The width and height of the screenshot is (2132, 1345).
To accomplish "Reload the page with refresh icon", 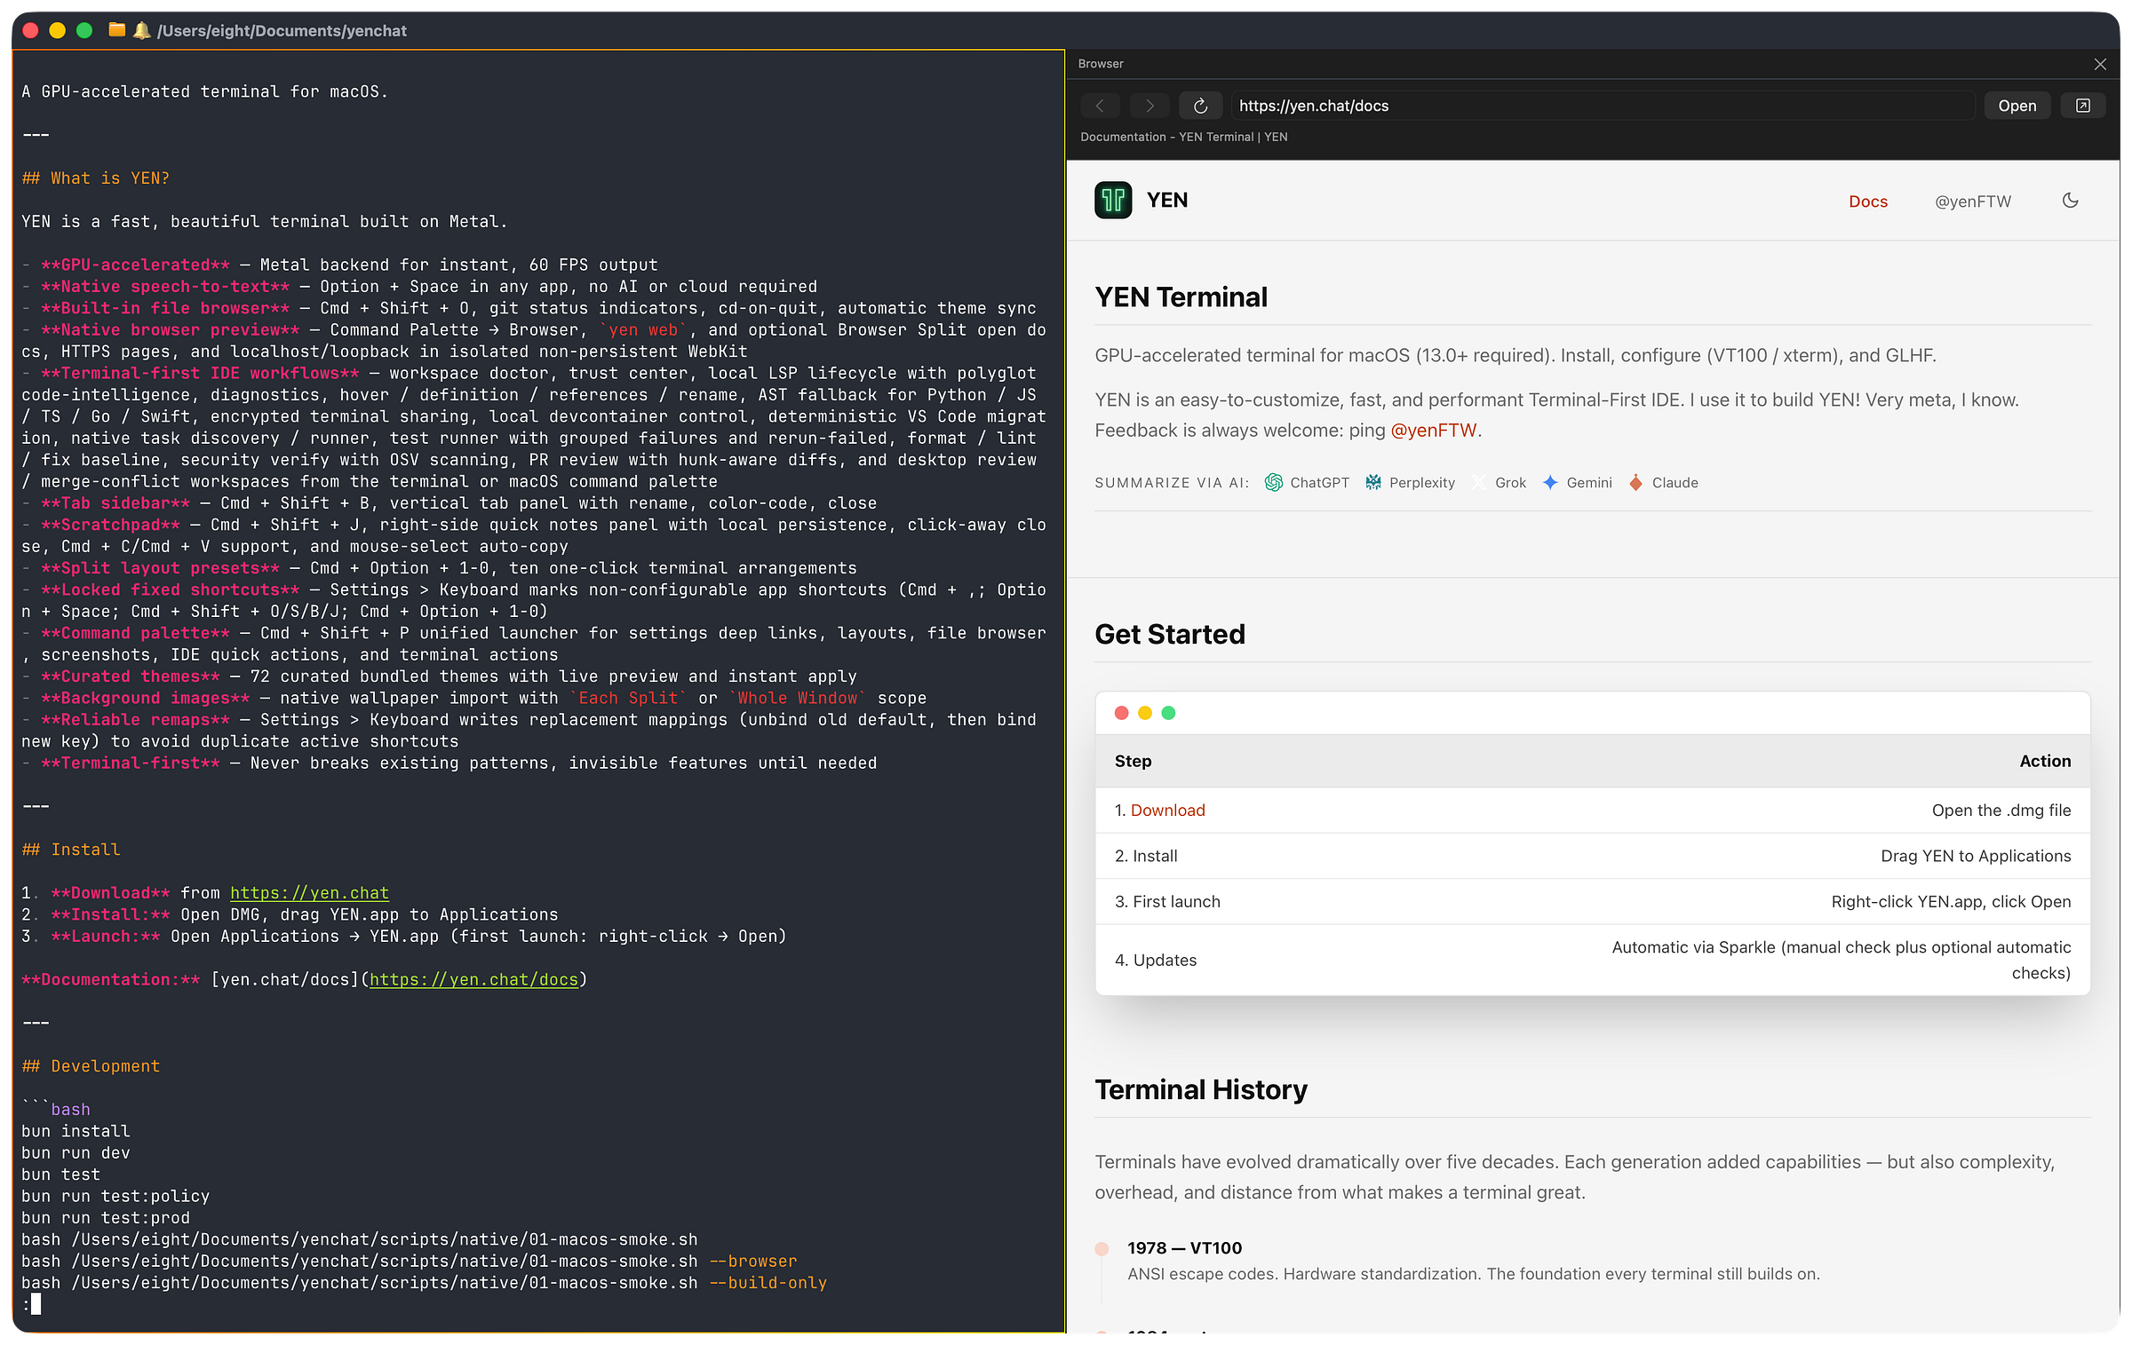I will 1200,106.
